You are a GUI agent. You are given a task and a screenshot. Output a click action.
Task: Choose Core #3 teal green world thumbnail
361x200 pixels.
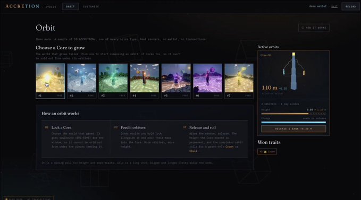[x=113, y=81]
